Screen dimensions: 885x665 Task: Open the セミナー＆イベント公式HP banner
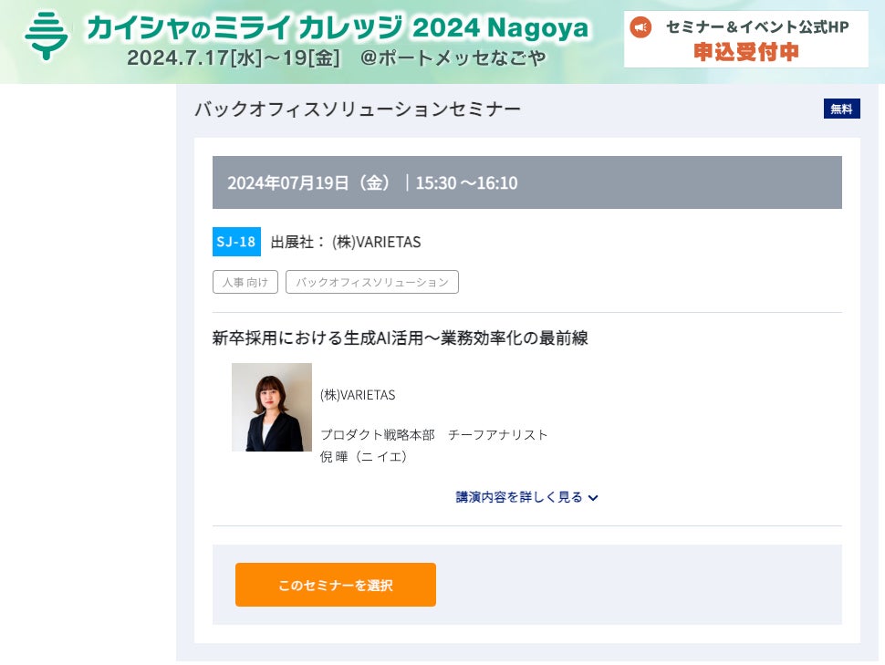[757, 28]
